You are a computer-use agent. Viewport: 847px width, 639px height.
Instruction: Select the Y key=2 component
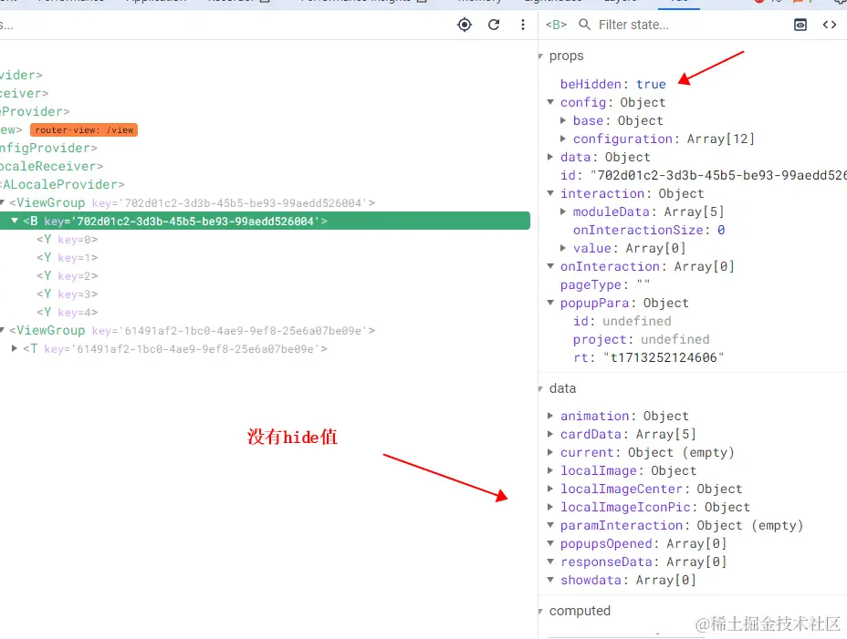[67, 276]
